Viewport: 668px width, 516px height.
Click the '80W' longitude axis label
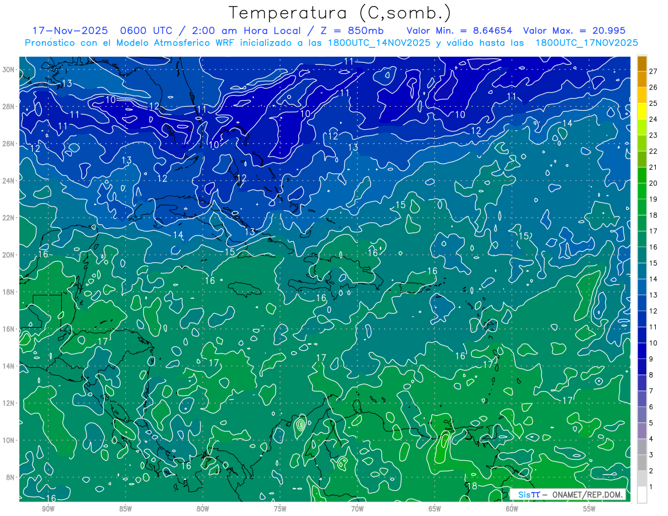click(x=203, y=509)
